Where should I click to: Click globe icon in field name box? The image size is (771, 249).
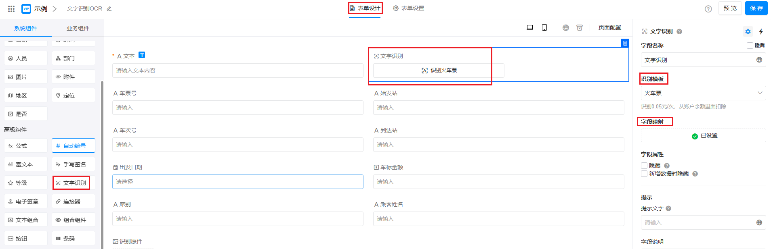point(759,60)
